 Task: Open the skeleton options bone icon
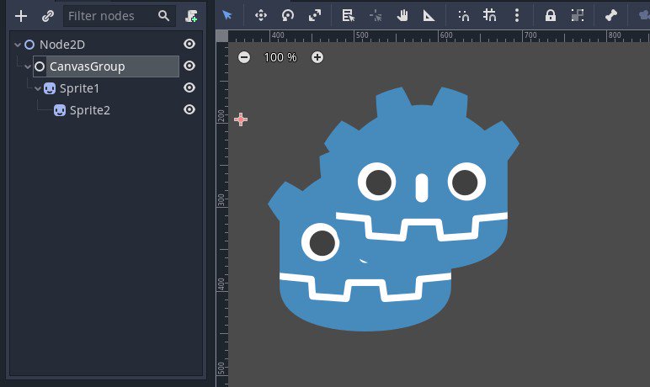611,16
